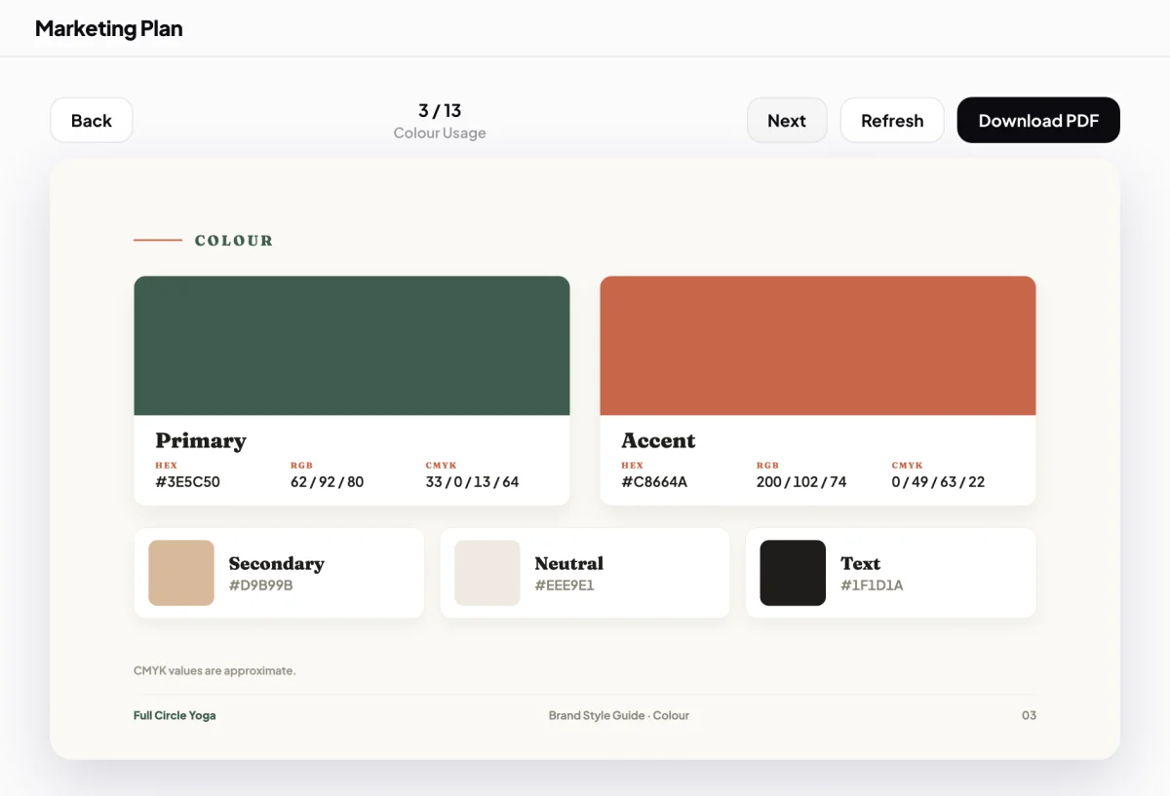Click the green Primary colour block
Viewport: 1170px width, 796px height.
click(x=352, y=346)
